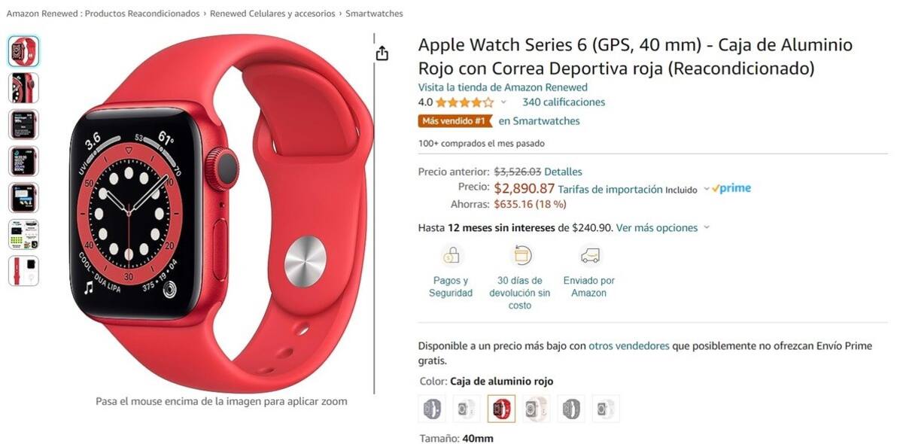Visit the Amazon Renewed store link
Image resolution: width=903 pixels, height=444 pixels.
pos(503,87)
